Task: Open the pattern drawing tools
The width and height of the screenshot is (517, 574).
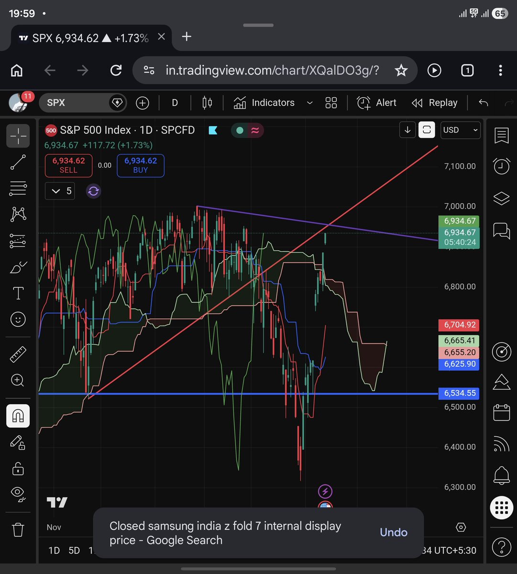Action: click(x=18, y=214)
